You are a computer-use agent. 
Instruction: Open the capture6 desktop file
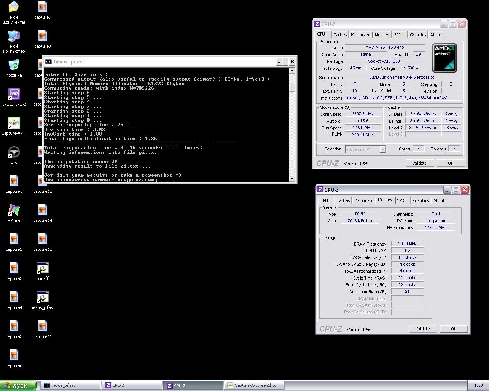14,358
